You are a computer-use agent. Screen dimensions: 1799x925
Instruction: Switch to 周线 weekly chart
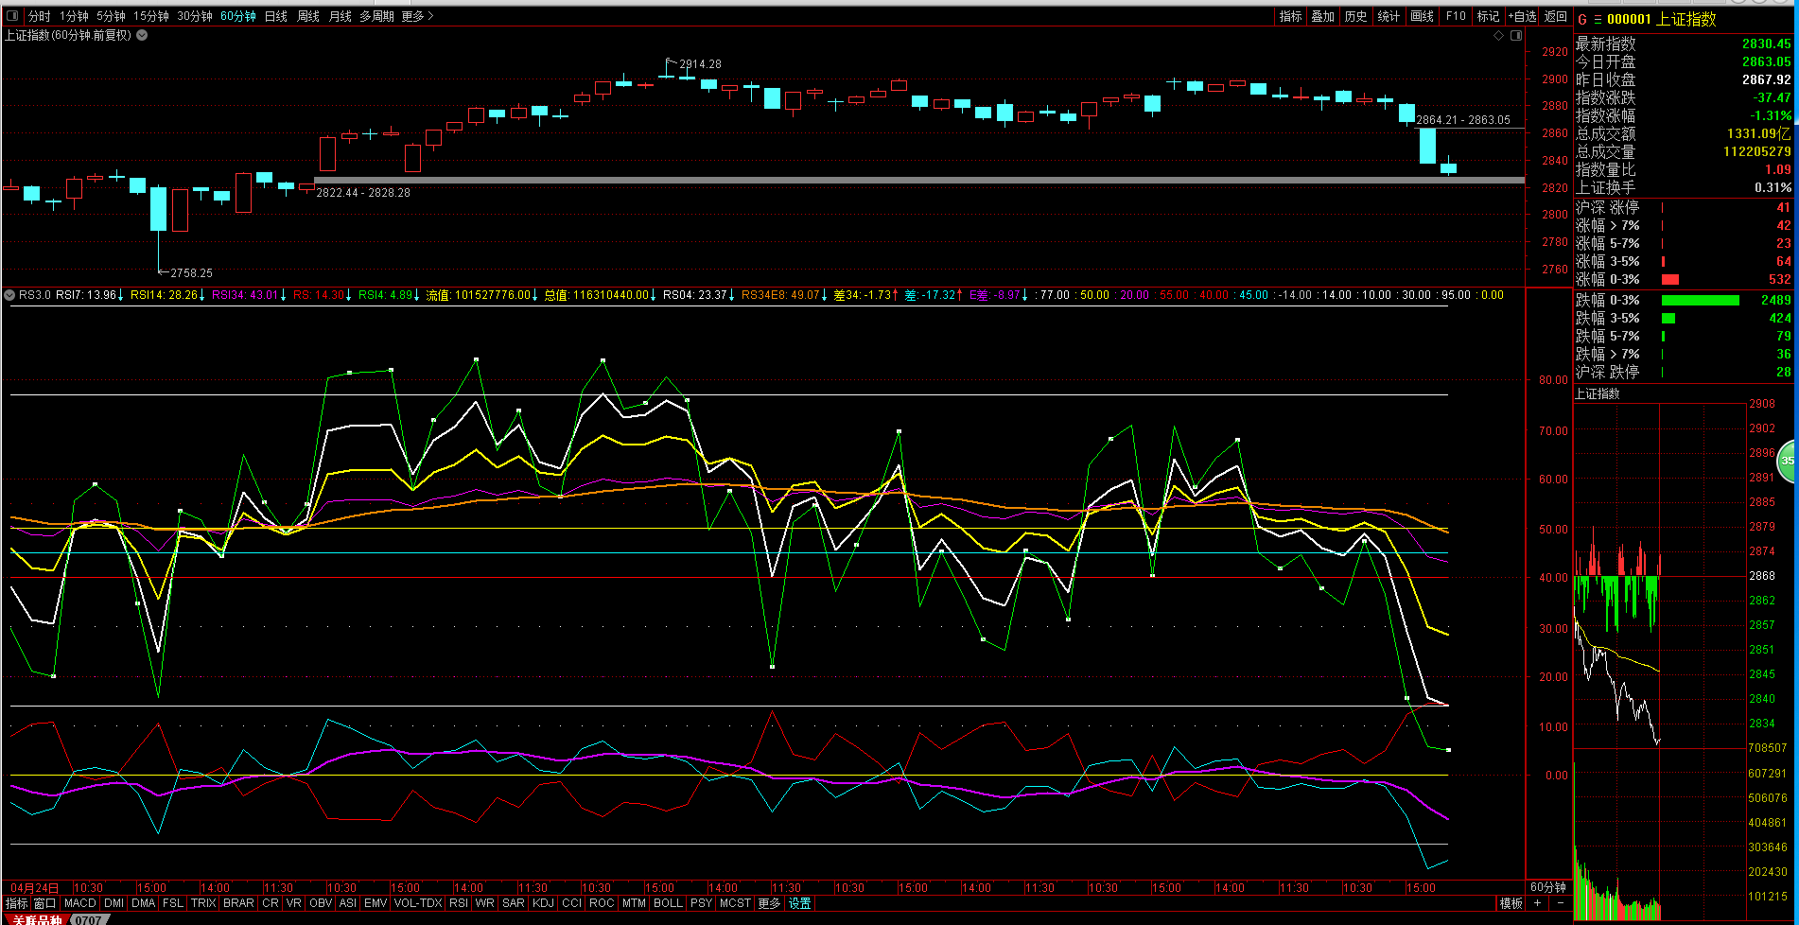(x=308, y=16)
